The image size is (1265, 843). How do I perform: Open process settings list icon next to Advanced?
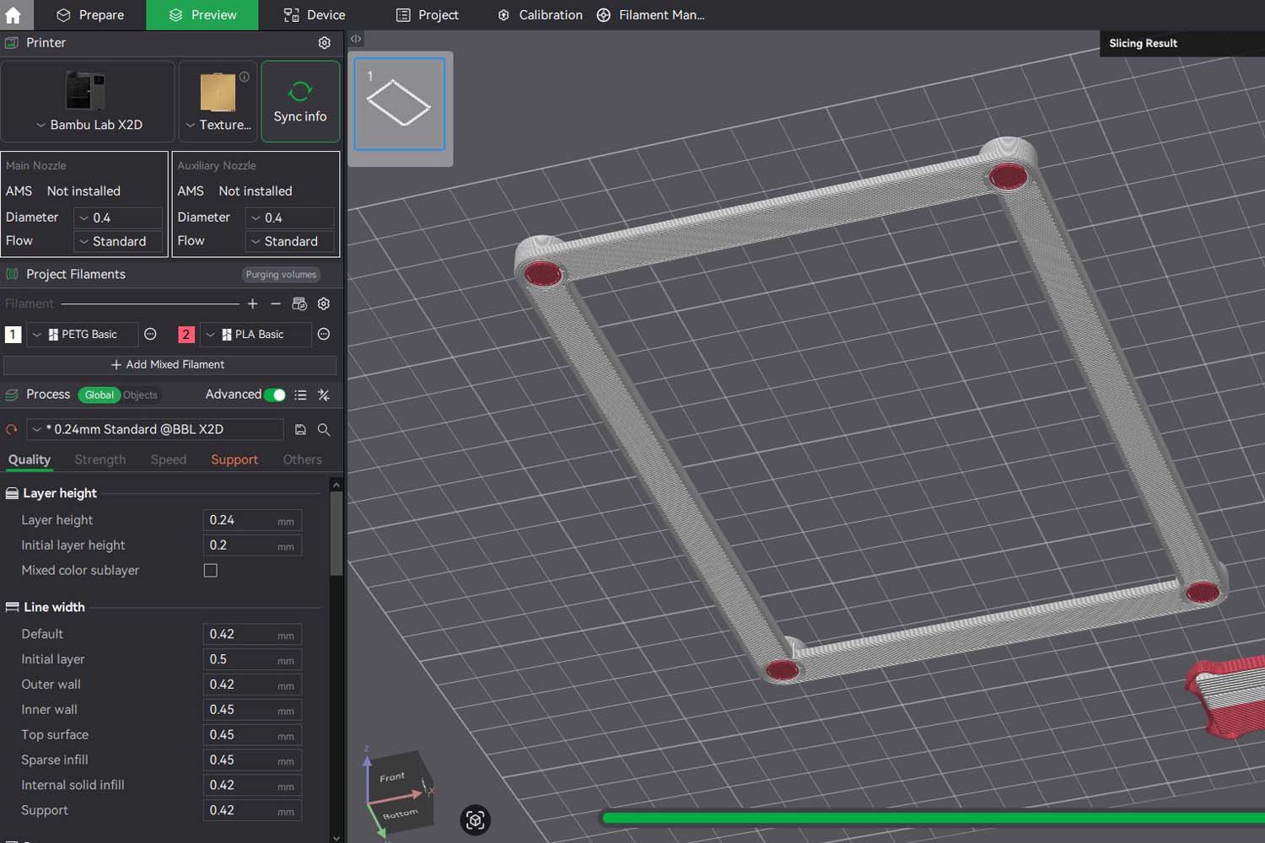click(x=300, y=395)
